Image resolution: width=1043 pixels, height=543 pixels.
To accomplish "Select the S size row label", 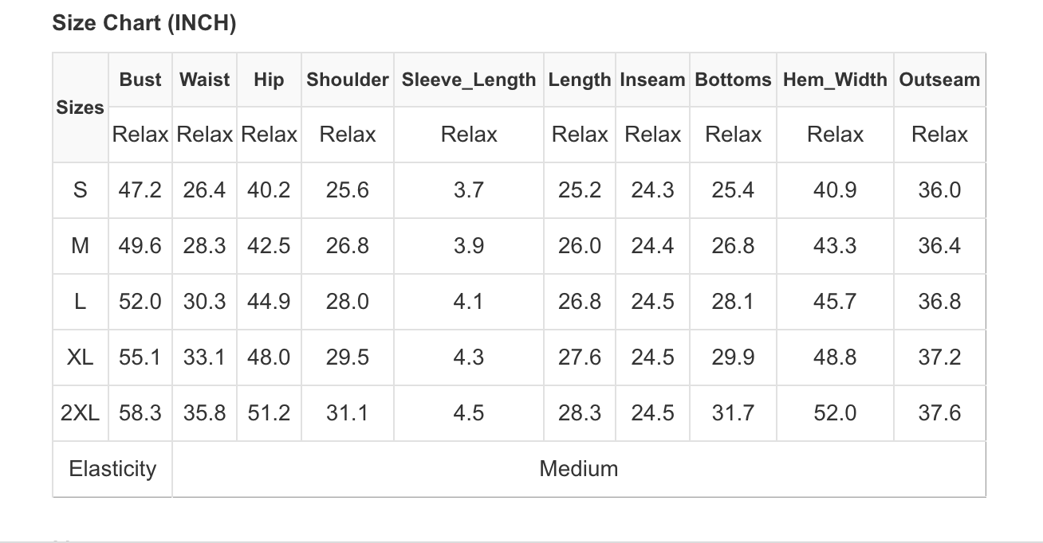I will pyautogui.click(x=80, y=190).
